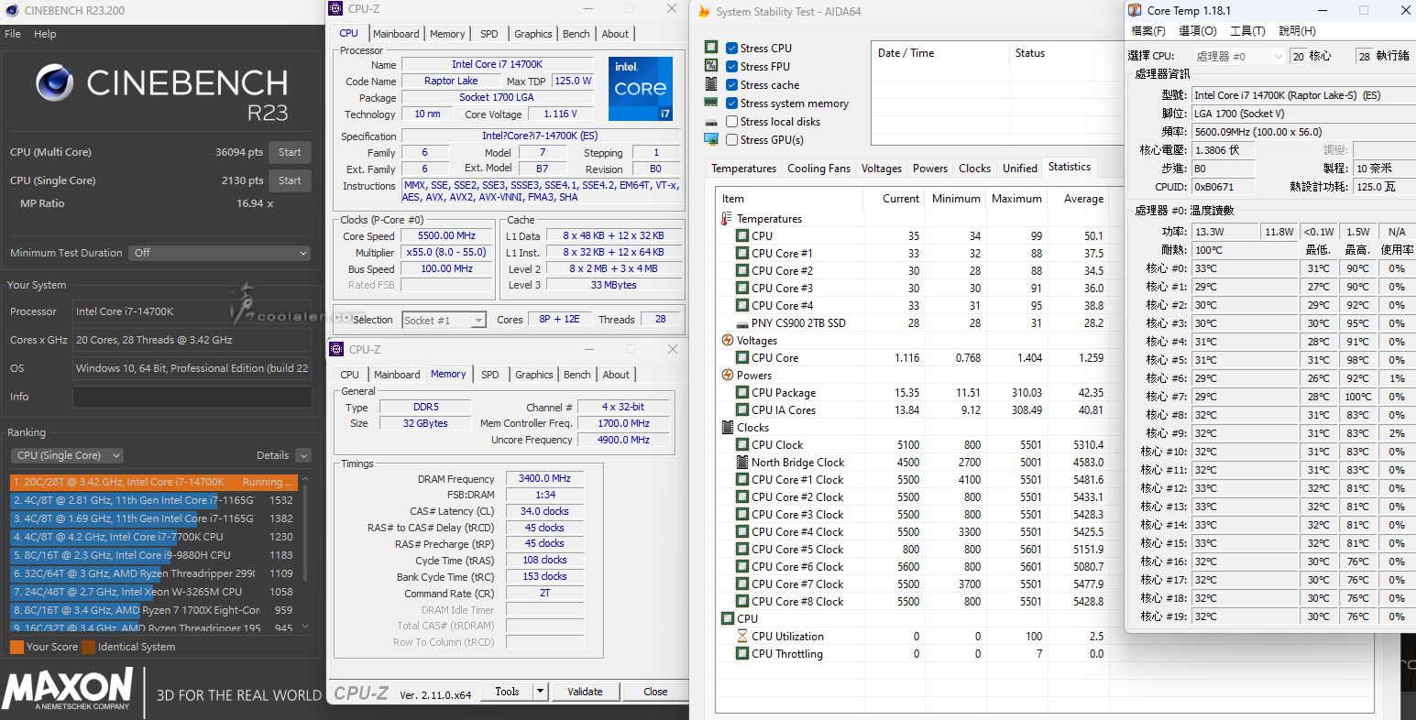This screenshot has height=720, width=1416.
Task: Open the 工具(T) menu in Core Temp
Action: [1247, 31]
